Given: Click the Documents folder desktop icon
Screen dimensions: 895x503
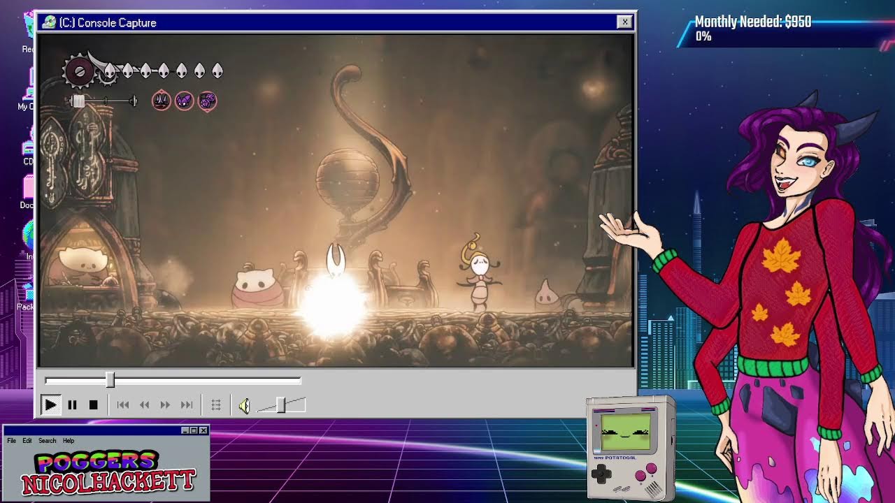Looking at the screenshot, I should pyautogui.click(x=27, y=192).
